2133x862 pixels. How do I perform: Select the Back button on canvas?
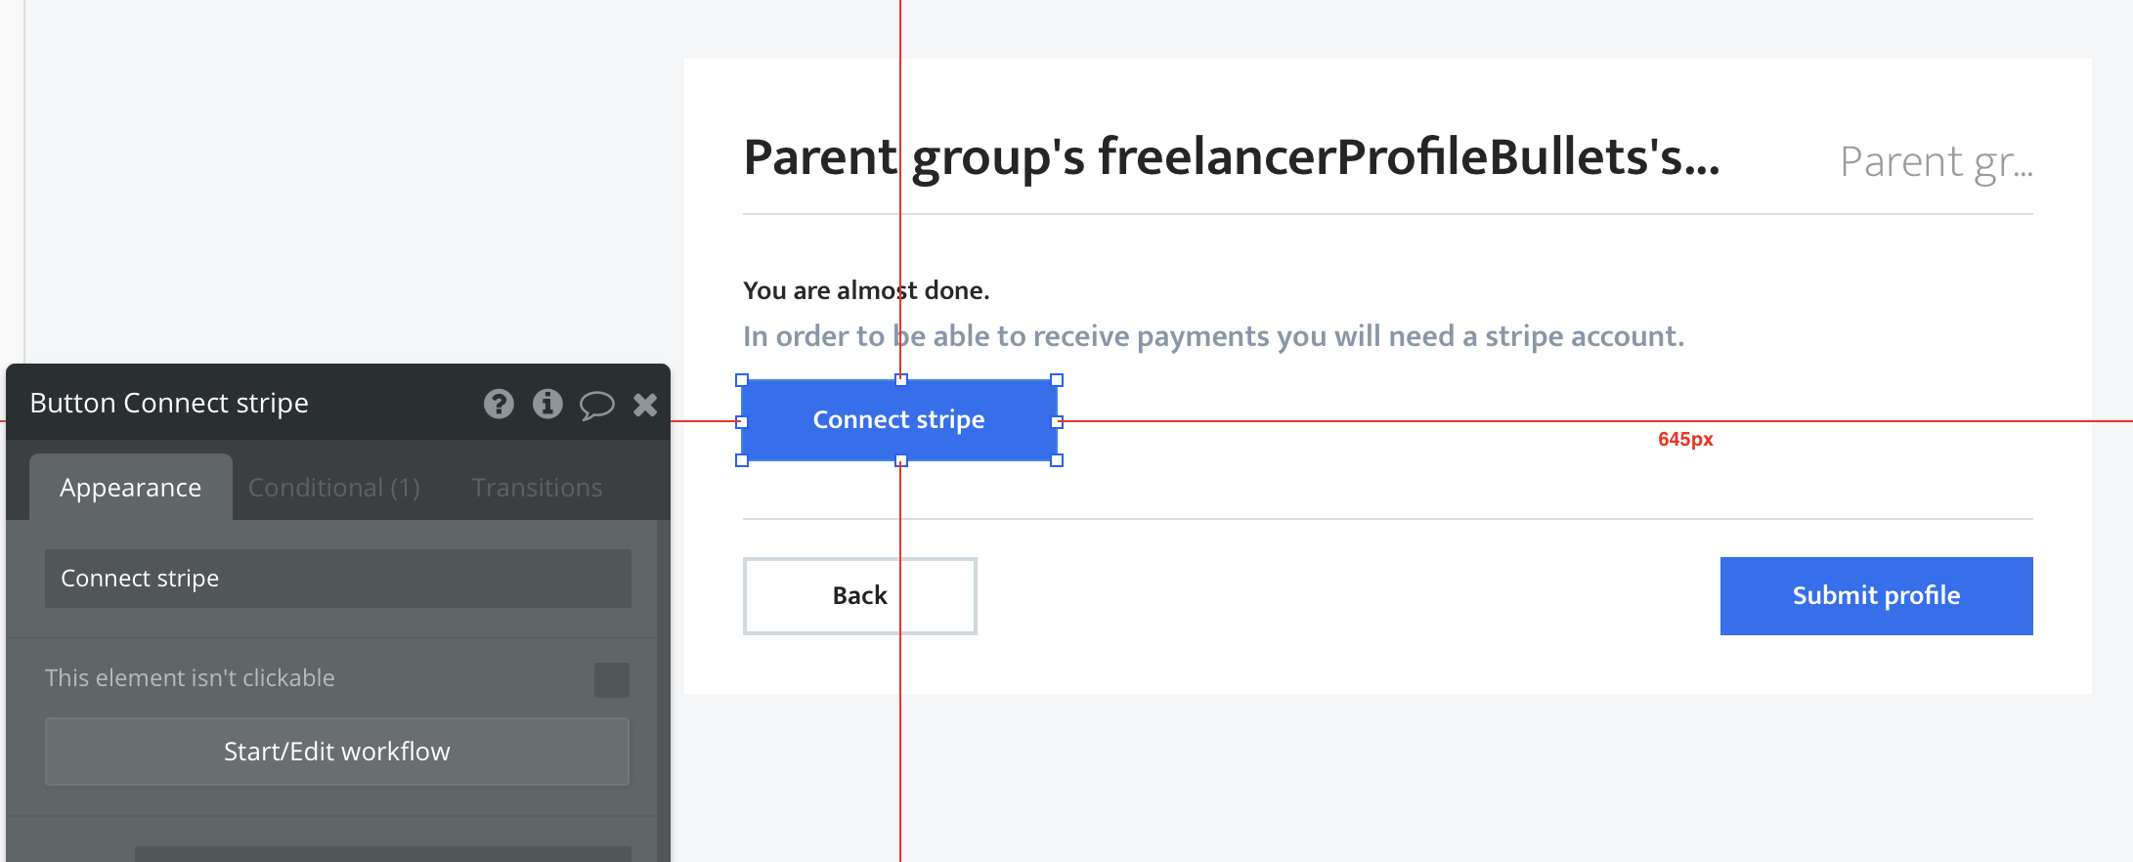click(x=859, y=596)
